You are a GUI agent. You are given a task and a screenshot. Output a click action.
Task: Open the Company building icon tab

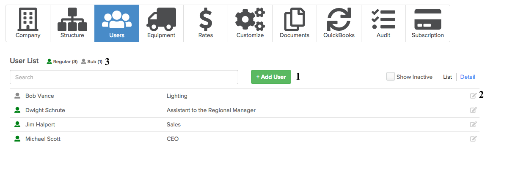(28, 24)
